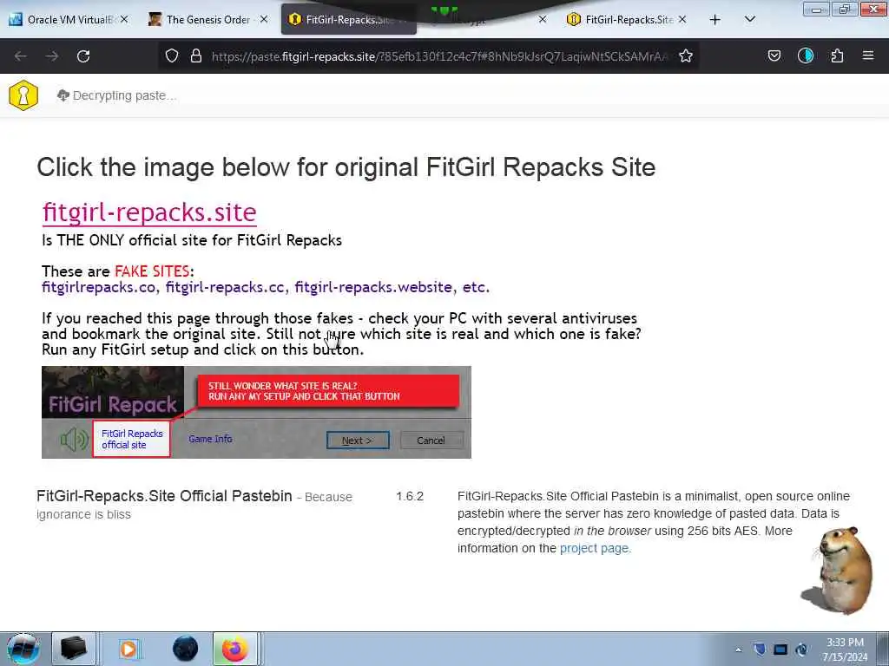
Task: Click the half-moon extension icon in toolbar
Action: (x=806, y=55)
